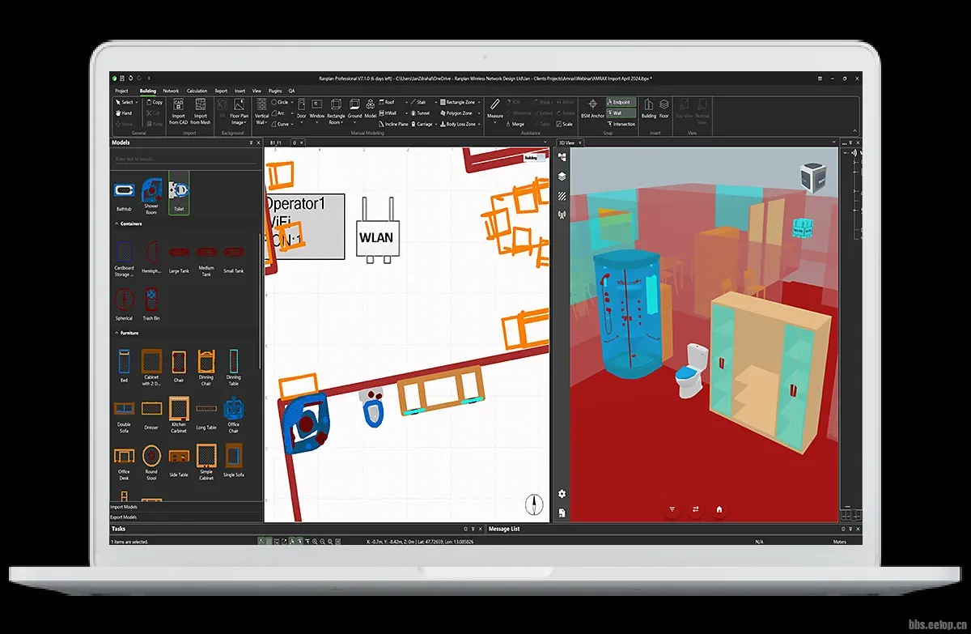Click into the models search field
This screenshot has height=634, width=971.
point(184,159)
